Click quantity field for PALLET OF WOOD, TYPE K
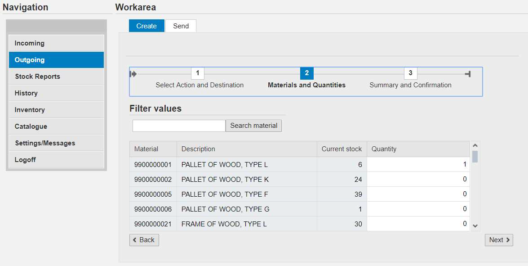This screenshot has width=528, height=266. click(418, 179)
